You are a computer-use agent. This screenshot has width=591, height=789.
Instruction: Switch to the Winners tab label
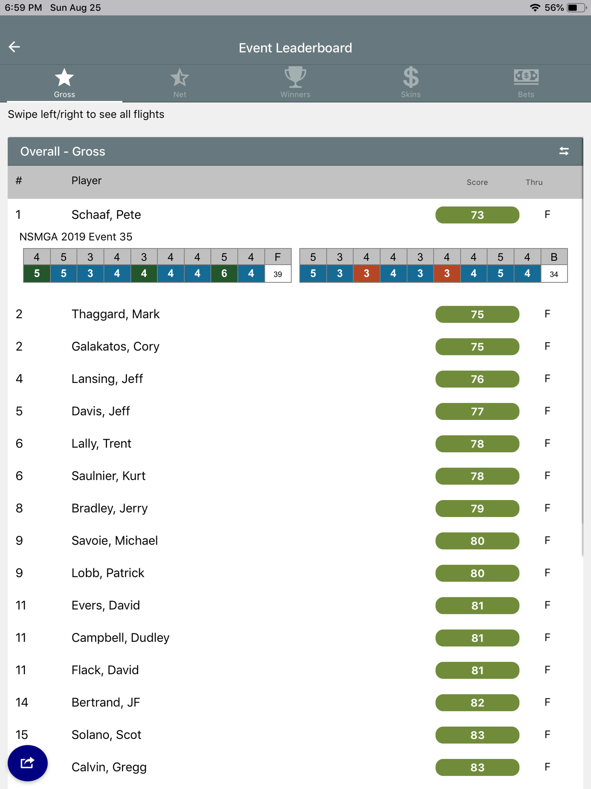[295, 94]
